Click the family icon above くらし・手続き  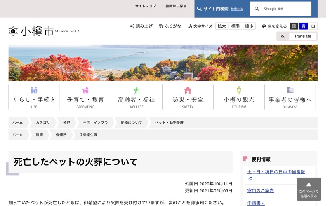pos(34,90)
